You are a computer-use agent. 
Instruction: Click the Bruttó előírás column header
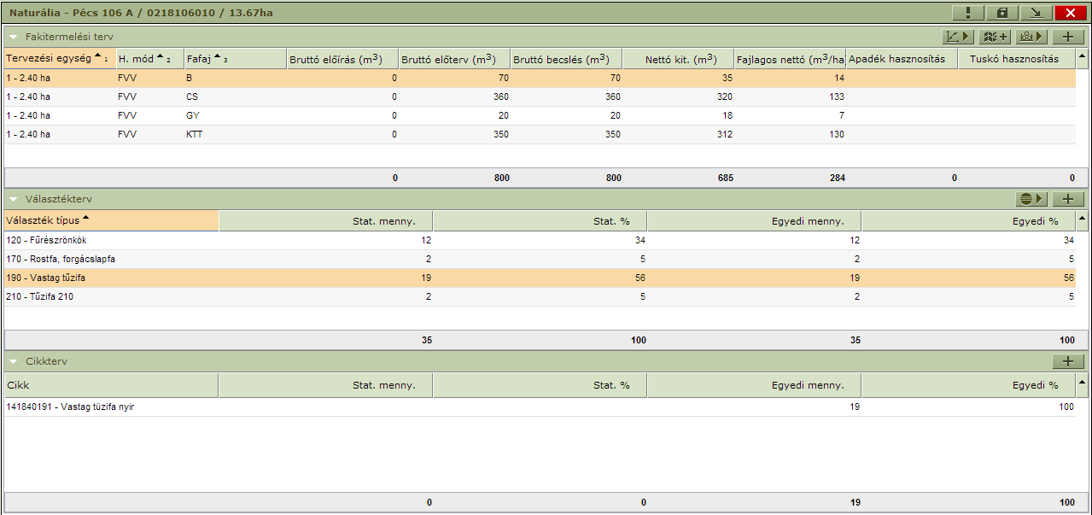343,58
